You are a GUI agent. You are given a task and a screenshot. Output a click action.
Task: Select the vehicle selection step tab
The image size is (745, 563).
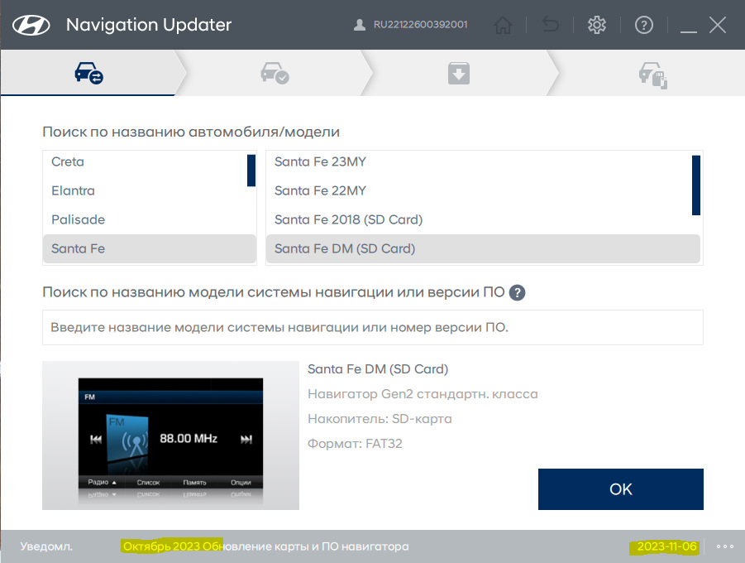click(88, 73)
